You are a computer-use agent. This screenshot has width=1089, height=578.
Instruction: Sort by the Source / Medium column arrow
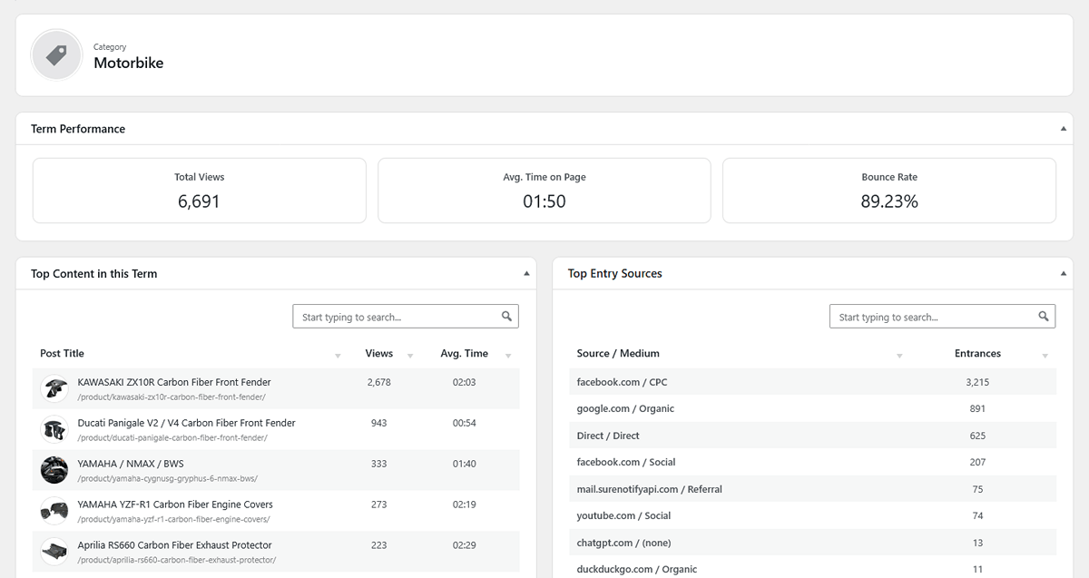[x=899, y=356]
